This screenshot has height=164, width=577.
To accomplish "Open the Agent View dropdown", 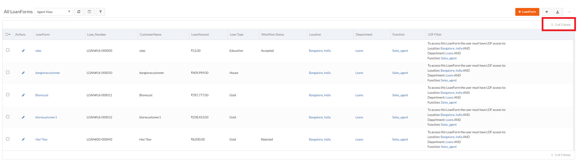I will coord(53,12).
